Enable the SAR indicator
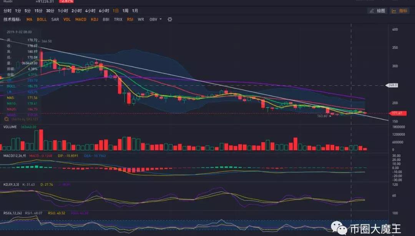Image resolution: width=415 pixels, height=236 pixels. coord(55,19)
